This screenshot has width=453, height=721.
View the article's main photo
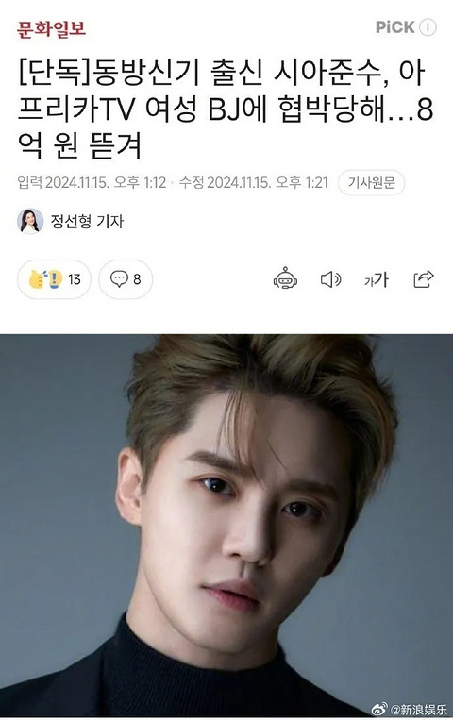click(226, 525)
